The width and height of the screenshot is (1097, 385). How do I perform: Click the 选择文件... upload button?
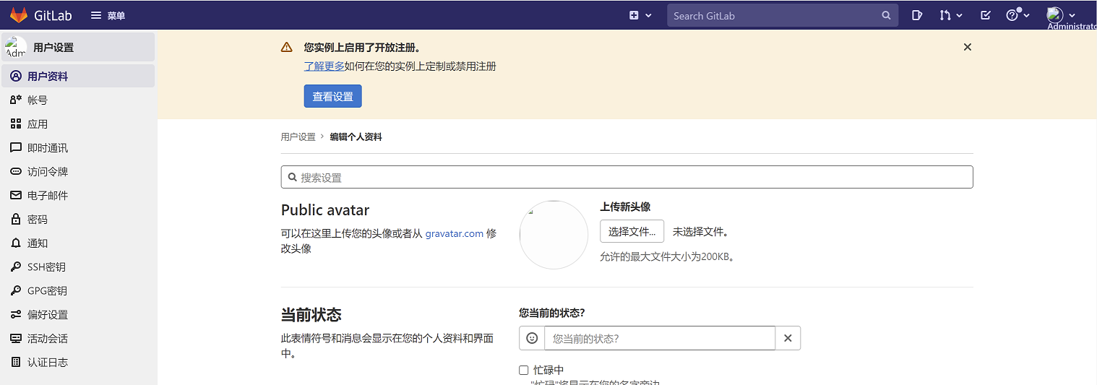[632, 232]
